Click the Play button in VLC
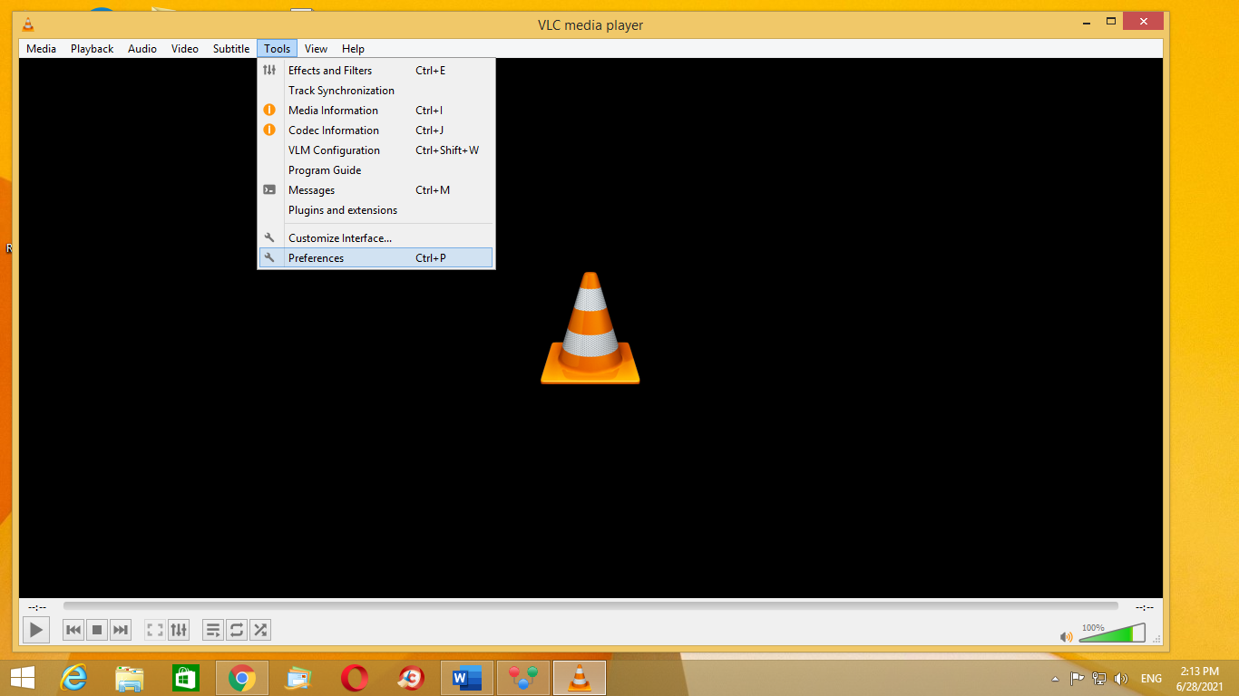The height and width of the screenshot is (696, 1239). coord(35,629)
